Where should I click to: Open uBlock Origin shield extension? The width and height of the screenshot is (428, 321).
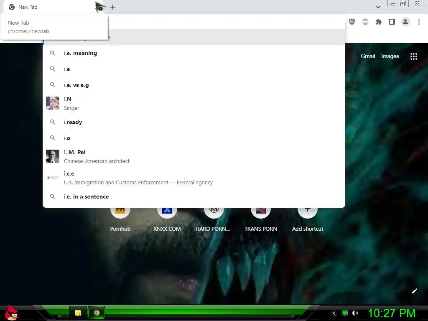point(352,22)
